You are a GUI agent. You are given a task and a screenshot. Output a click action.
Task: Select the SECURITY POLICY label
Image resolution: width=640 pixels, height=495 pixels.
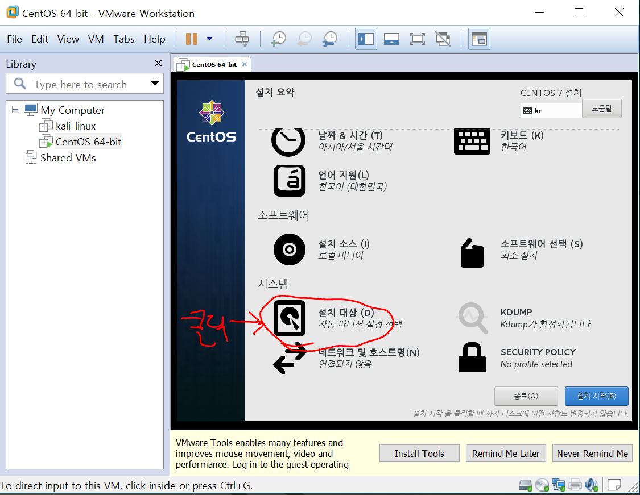(538, 352)
